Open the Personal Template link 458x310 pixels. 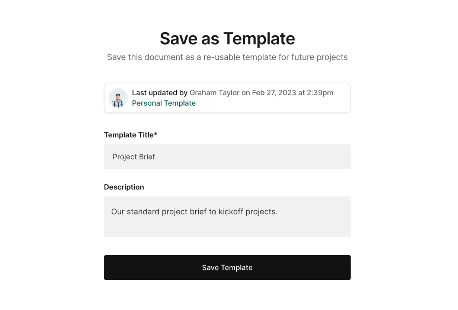164,103
